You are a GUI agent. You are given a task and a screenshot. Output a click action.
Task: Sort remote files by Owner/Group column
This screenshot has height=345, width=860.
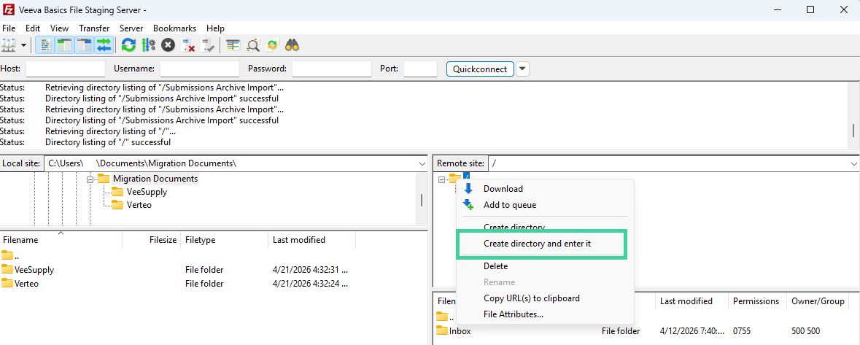tap(818, 301)
